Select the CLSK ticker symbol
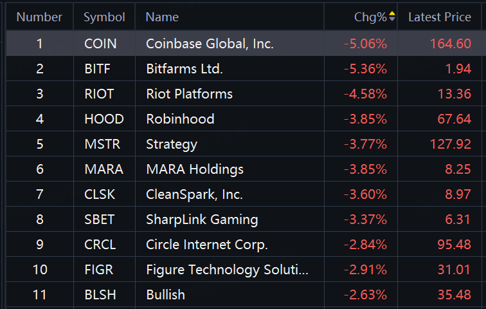This screenshot has height=309, width=486. click(x=100, y=194)
